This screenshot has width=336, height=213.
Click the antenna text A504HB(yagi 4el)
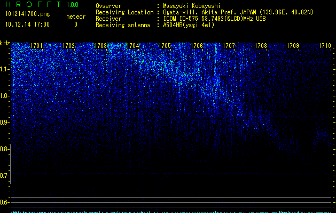pos(189,25)
